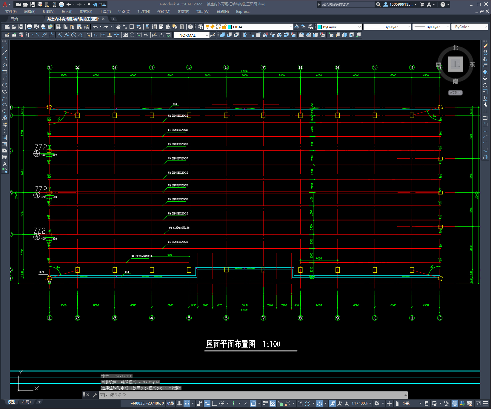Click the cyan color swatch in color control
Screen dimensions: 491x409
pyautogui.click(x=320, y=27)
